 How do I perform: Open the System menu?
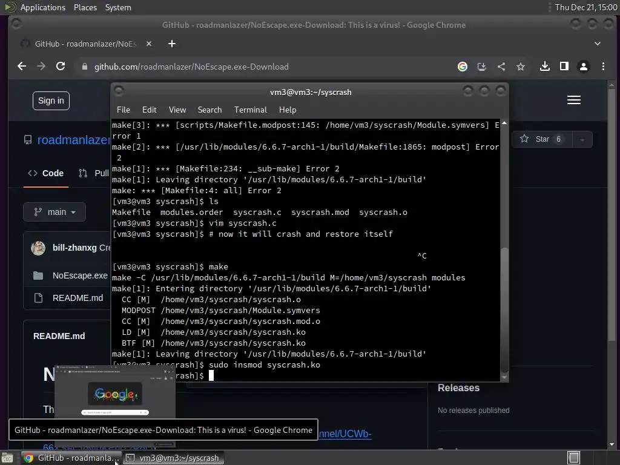click(x=118, y=7)
